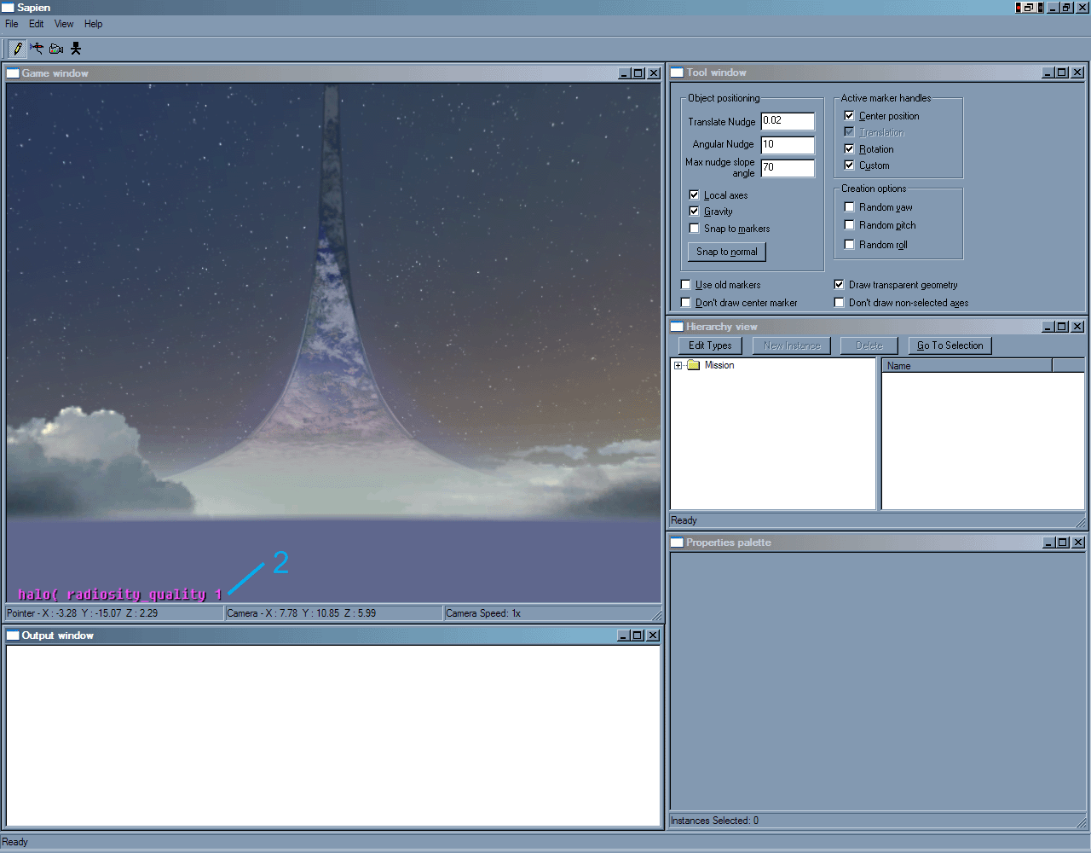Enable Random yaw creation option
The image size is (1091, 853).
pos(849,207)
